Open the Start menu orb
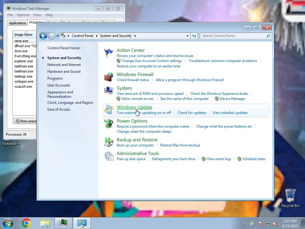 tap(8, 223)
